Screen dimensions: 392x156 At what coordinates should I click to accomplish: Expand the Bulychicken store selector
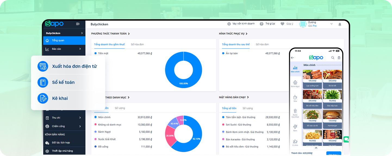(x=82, y=33)
